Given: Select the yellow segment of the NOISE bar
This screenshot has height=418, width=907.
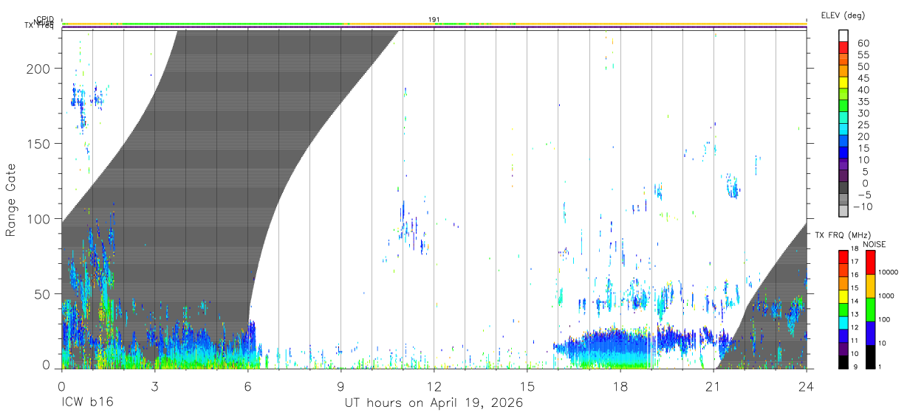Looking at the screenshot, I should (870, 285).
